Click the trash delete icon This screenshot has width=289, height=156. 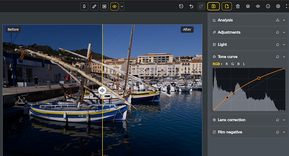click(238, 6)
